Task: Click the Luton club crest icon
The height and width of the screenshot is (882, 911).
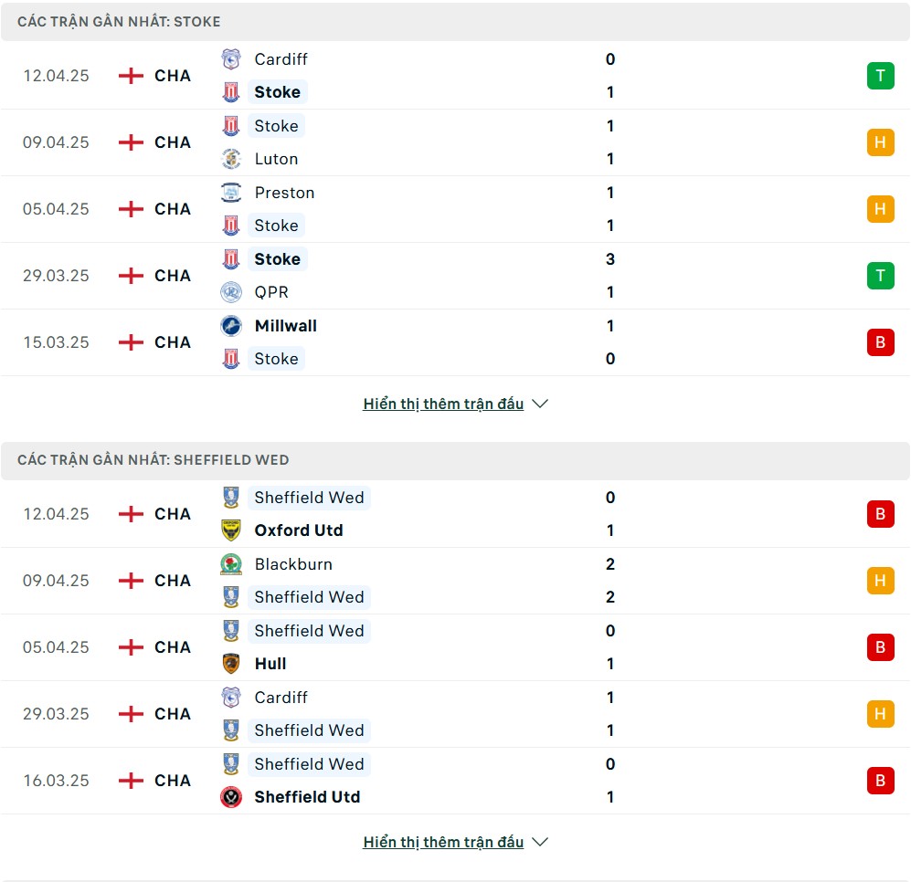Action: [231, 159]
